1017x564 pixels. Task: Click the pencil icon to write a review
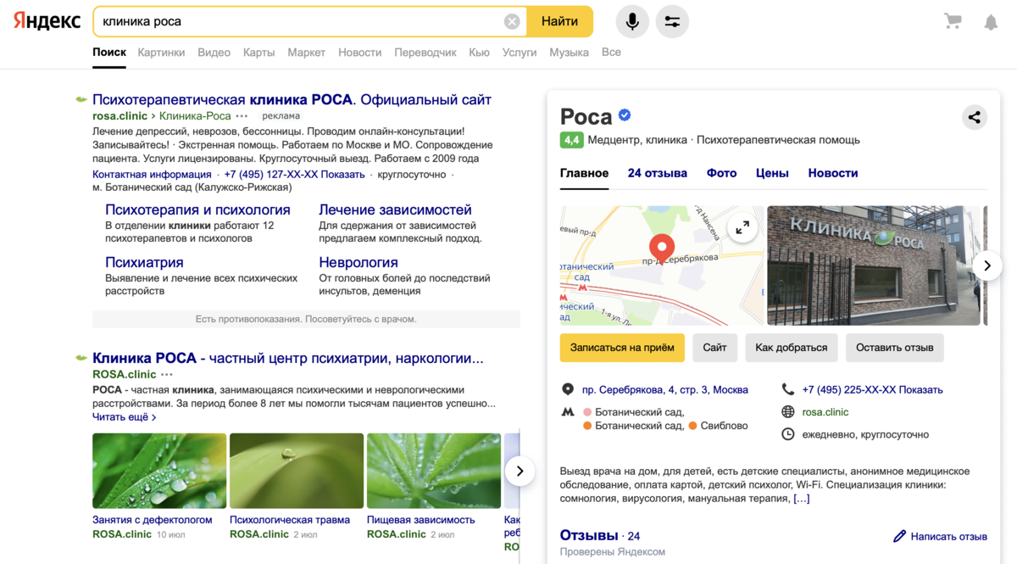[x=900, y=536]
